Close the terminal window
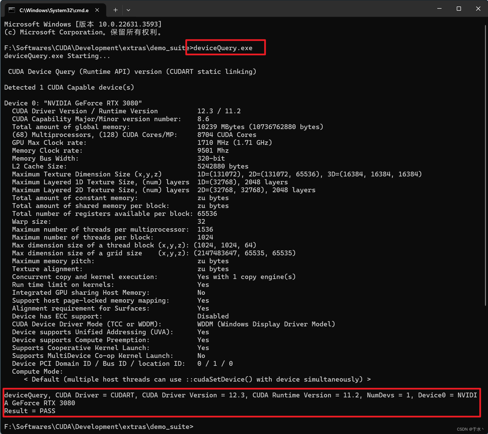This screenshot has height=434, width=488. click(x=478, y=9)
